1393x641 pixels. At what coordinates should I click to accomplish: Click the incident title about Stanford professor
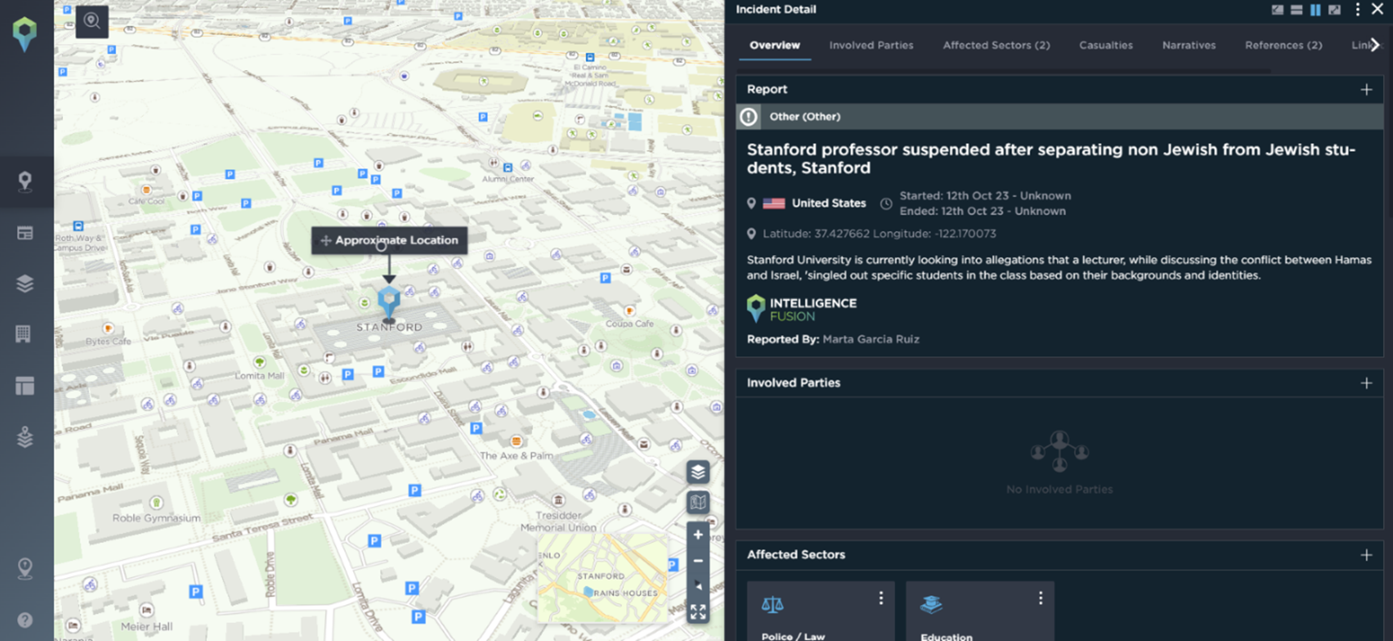click(x=1051, y=158)
